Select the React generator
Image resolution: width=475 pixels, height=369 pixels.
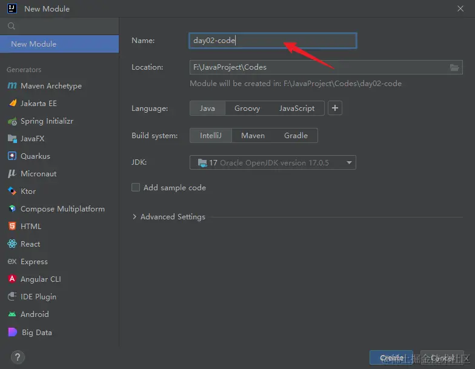coord(24,244)
